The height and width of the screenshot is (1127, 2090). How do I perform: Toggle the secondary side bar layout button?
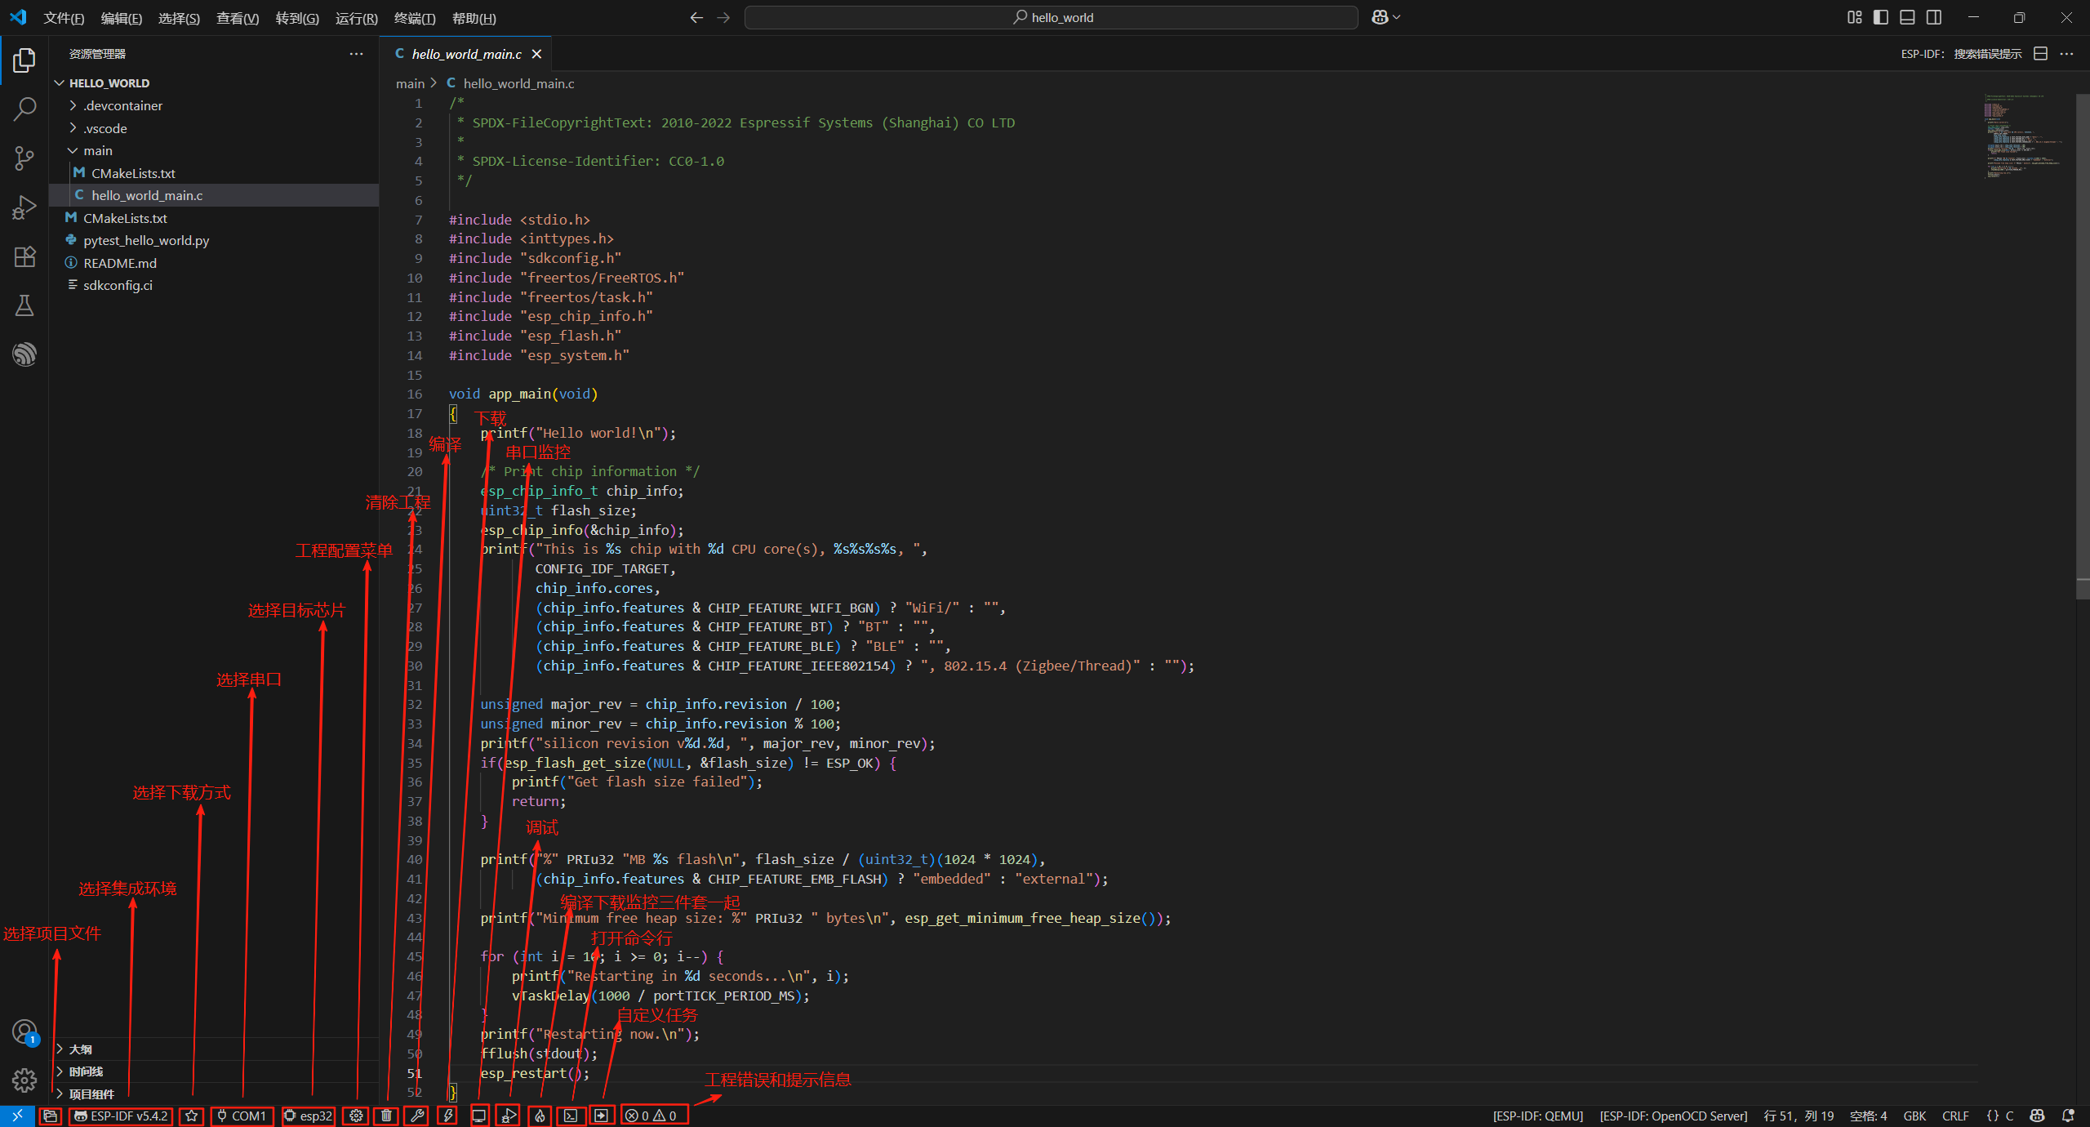click(x=1934, y=17)
